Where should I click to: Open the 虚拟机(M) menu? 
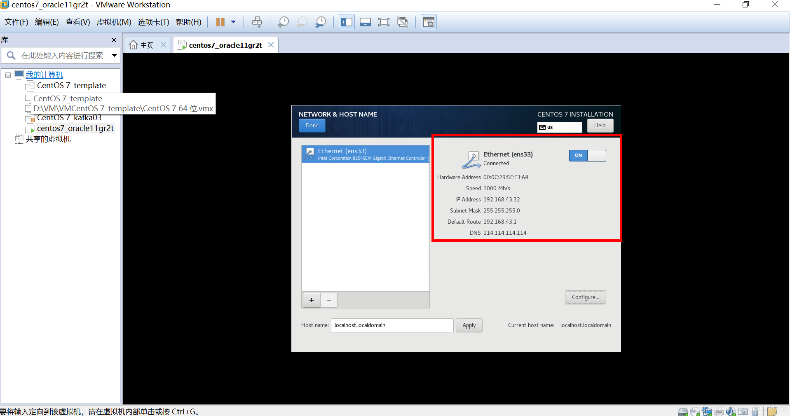pos(114,22)
